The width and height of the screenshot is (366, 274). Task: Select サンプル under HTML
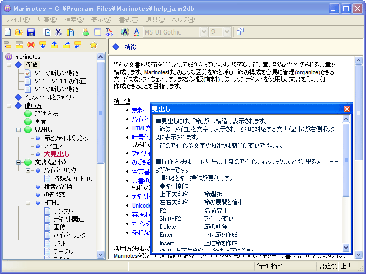click(x=63, y=211)
